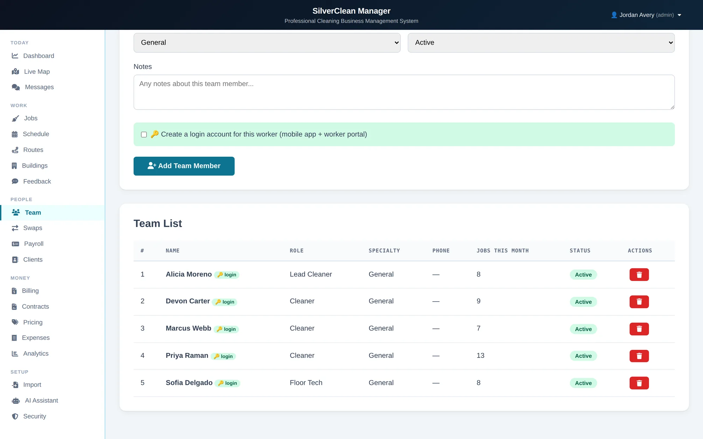Click Marcus Webb's Active status badge
Viewport: 703px width, 439px height.
(x=583, y=329)
